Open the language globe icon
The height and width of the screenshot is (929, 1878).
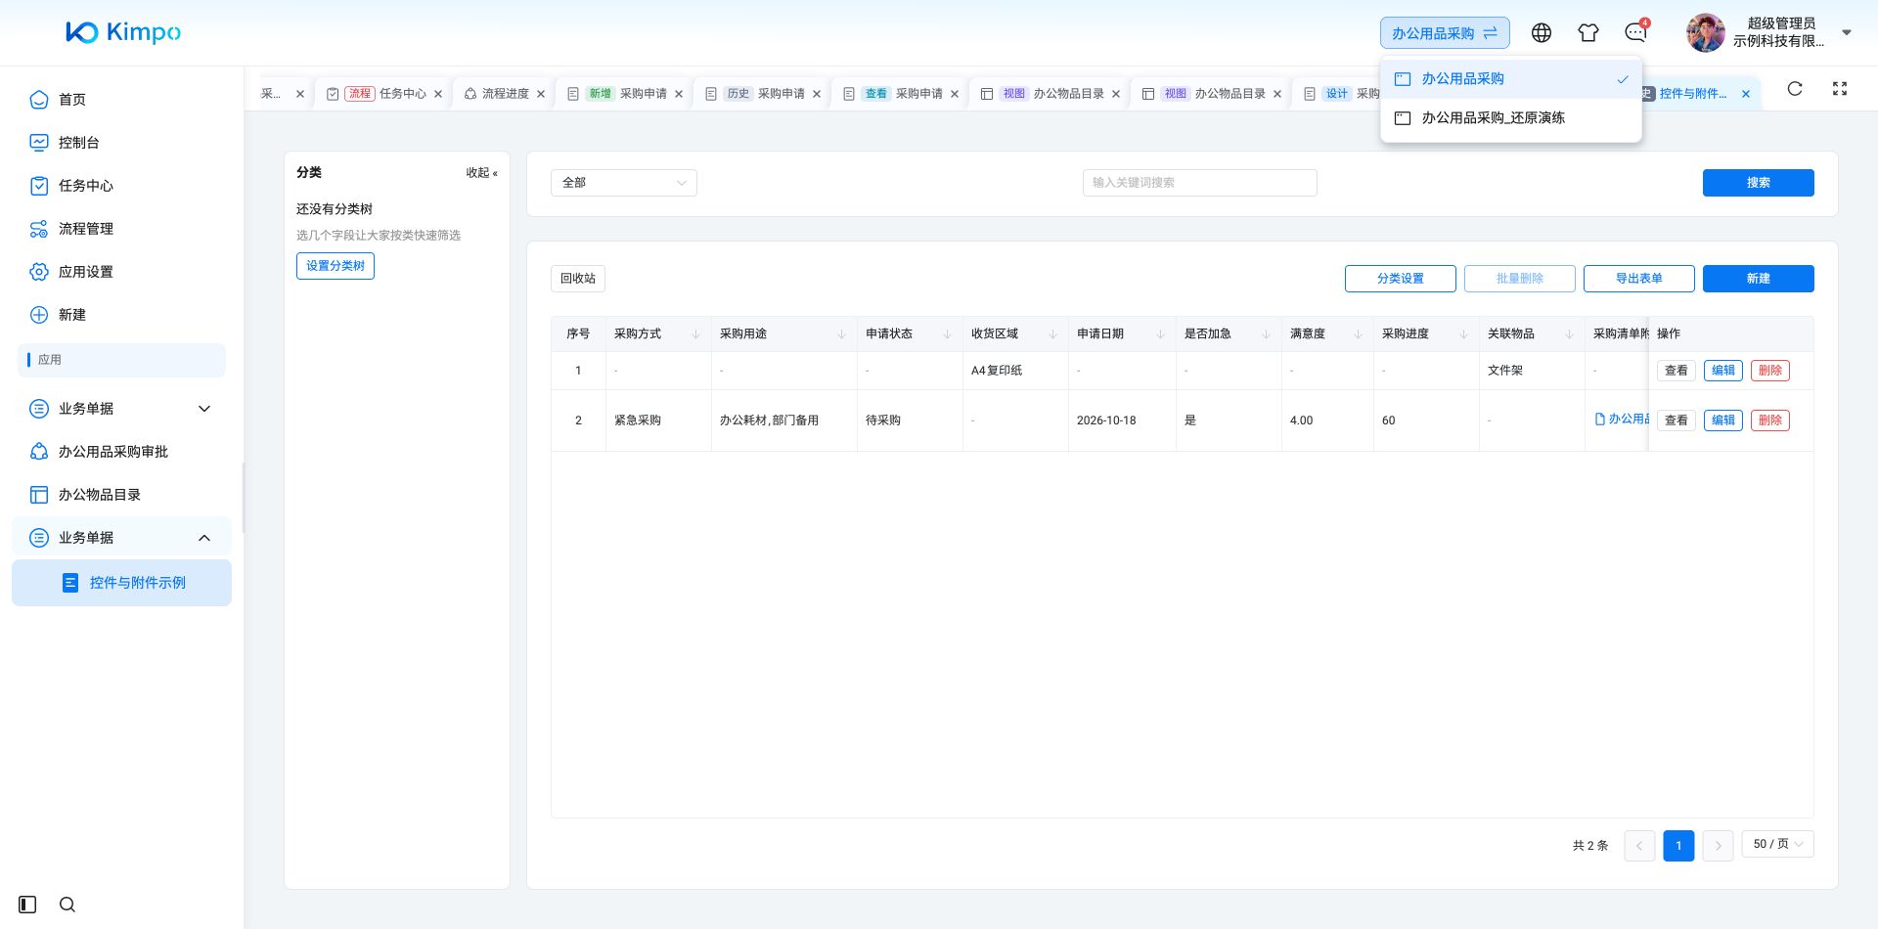1542,33
